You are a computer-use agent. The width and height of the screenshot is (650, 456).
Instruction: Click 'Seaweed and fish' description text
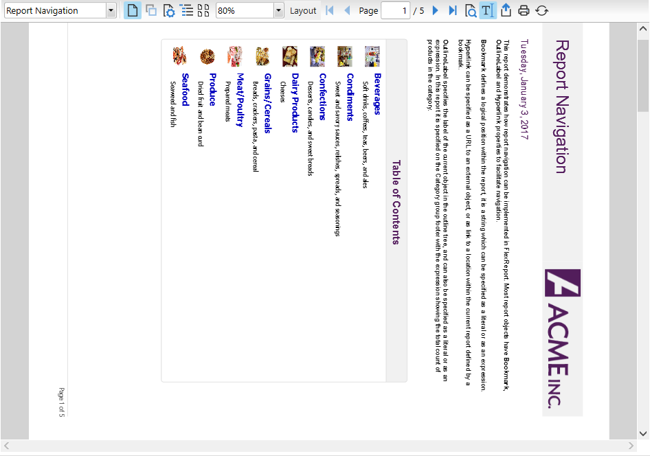(x=173, y=104)
